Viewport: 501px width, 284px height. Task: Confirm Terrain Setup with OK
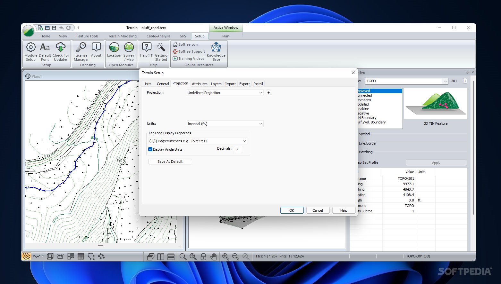pos(292,210)
